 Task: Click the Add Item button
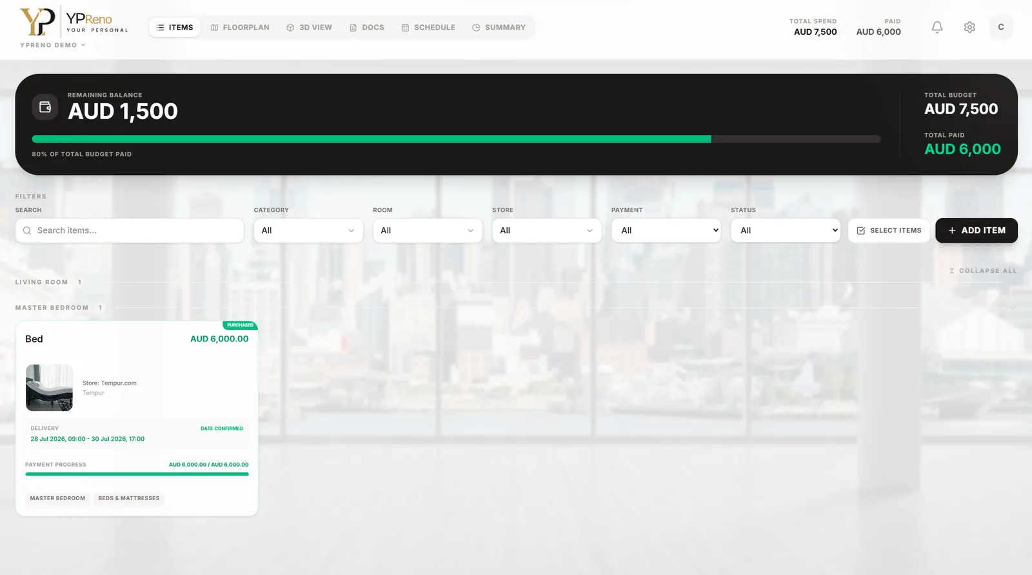click(977, 230)
